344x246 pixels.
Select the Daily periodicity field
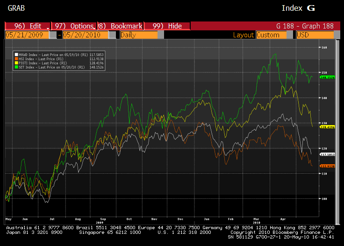tap(139, 35)
